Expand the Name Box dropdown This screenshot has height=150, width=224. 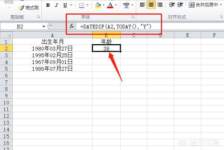(44, 27)
